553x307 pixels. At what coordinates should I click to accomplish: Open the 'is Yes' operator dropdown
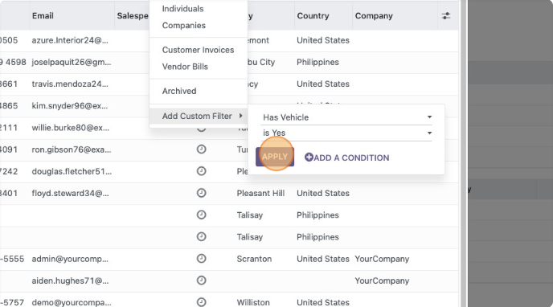click(346, 133)
